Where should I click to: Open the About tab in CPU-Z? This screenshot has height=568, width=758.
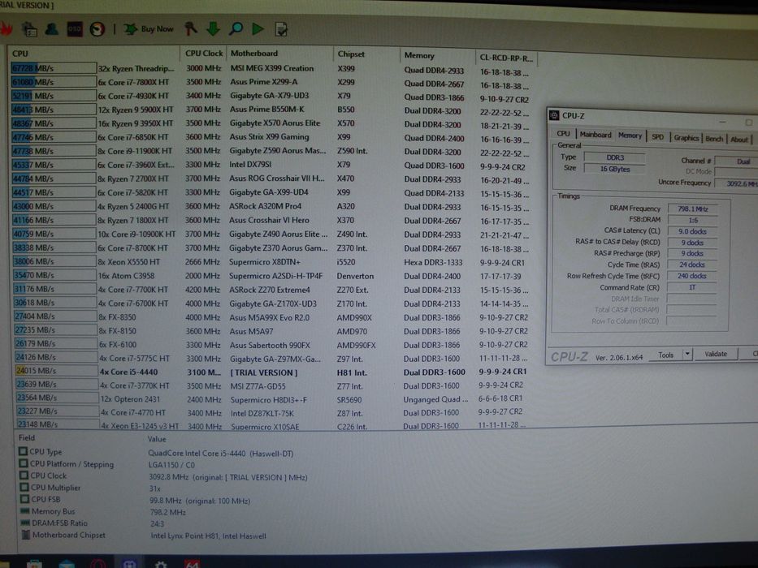[x=739, y=140]
